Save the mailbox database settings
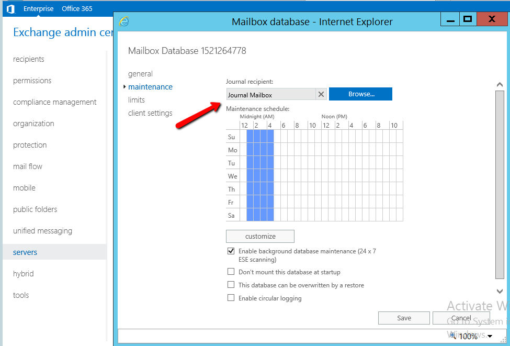This screenshot has width=510, height=346. 404,318
